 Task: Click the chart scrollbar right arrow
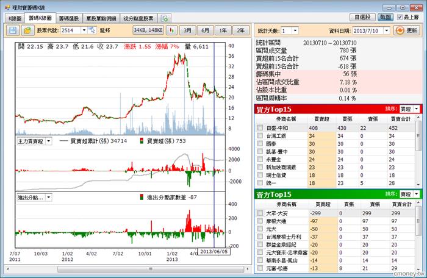pyautogui.click(x=248, y=269)
